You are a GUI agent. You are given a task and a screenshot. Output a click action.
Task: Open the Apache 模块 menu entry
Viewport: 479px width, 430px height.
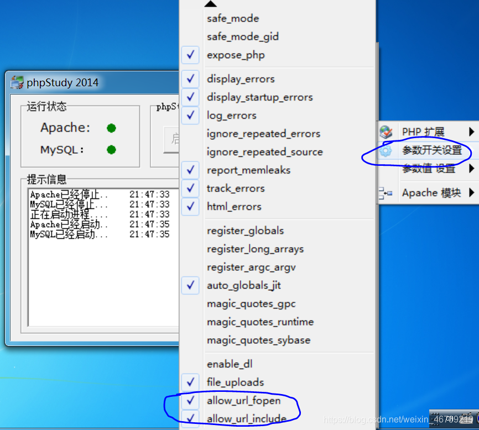tap(428, 193)
